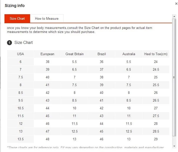Click the Heel to Toe 26.5 cell
The image size is (178, 152).
156,100
